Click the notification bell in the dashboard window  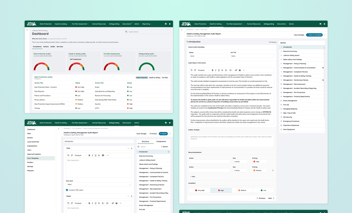tap(170, 24)
